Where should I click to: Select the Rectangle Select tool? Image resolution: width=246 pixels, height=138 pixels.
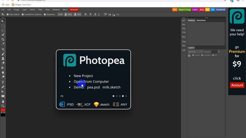[3, 26]
